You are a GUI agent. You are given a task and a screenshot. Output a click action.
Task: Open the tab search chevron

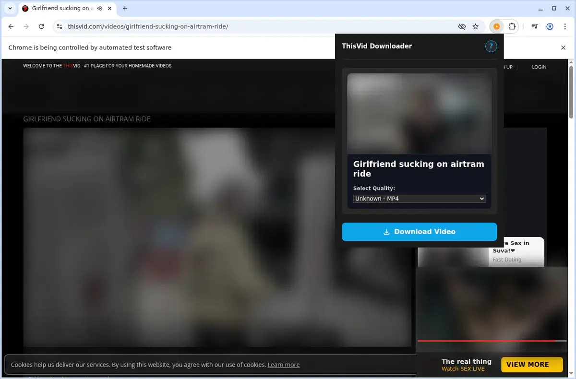[10, 9]
